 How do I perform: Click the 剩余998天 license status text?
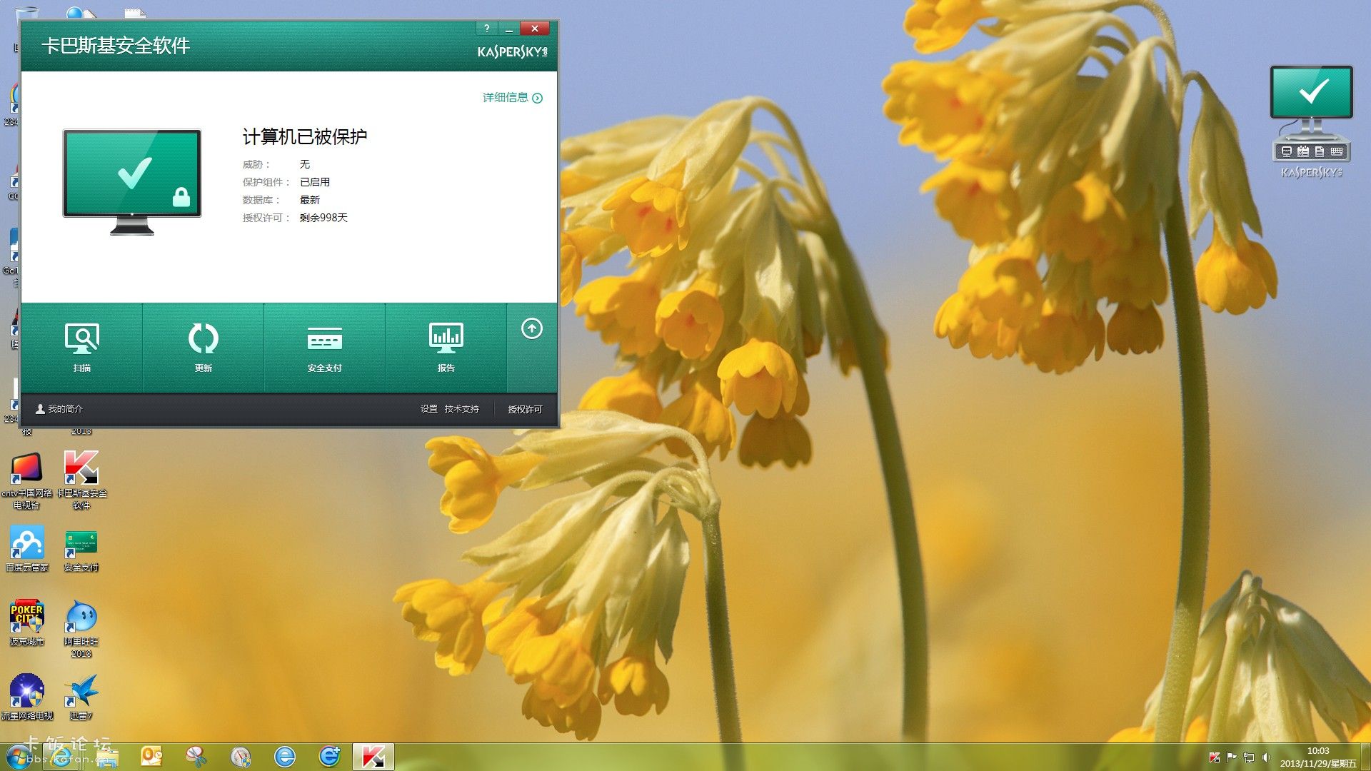[323, 218]
